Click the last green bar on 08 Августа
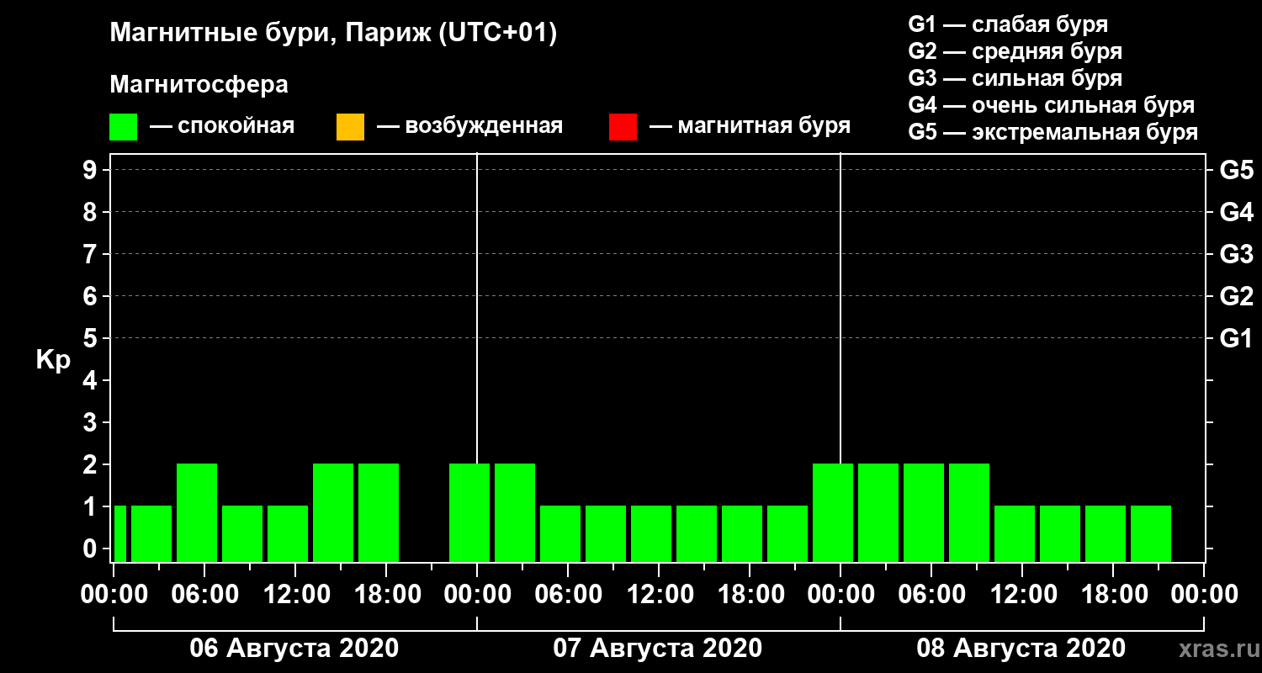The width and height of the screenshot is (1262, 673). [x=1151, y=533]
